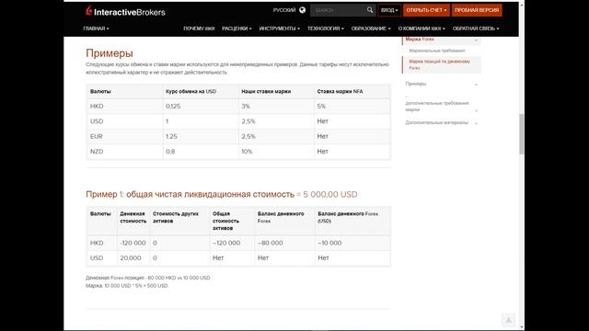The image size is (589, 331).
Task: Open the РАСЦЕНКИ menu
Action: click(x=237, y=29)
